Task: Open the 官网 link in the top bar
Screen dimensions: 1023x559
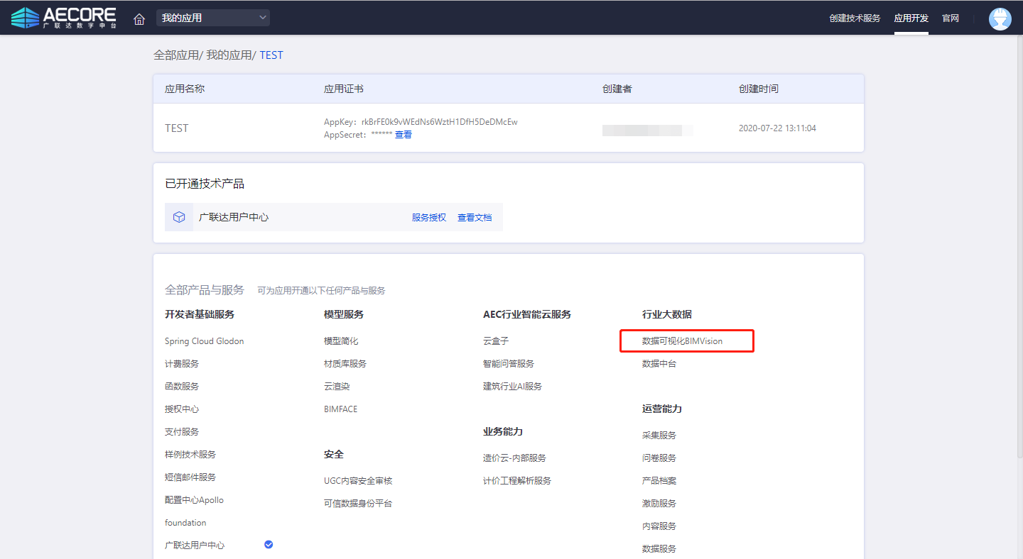Action: [x=951, y=18]
